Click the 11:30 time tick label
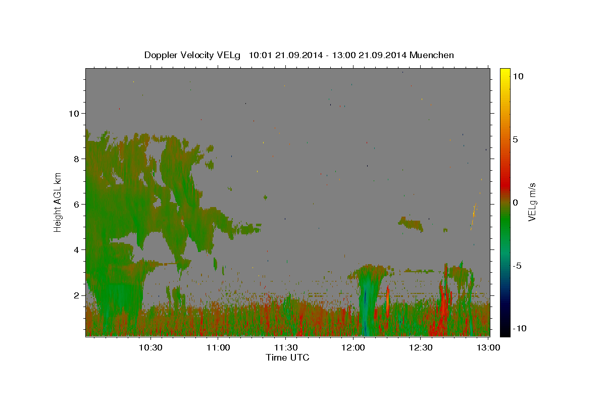606x404 pixels. 285,347
